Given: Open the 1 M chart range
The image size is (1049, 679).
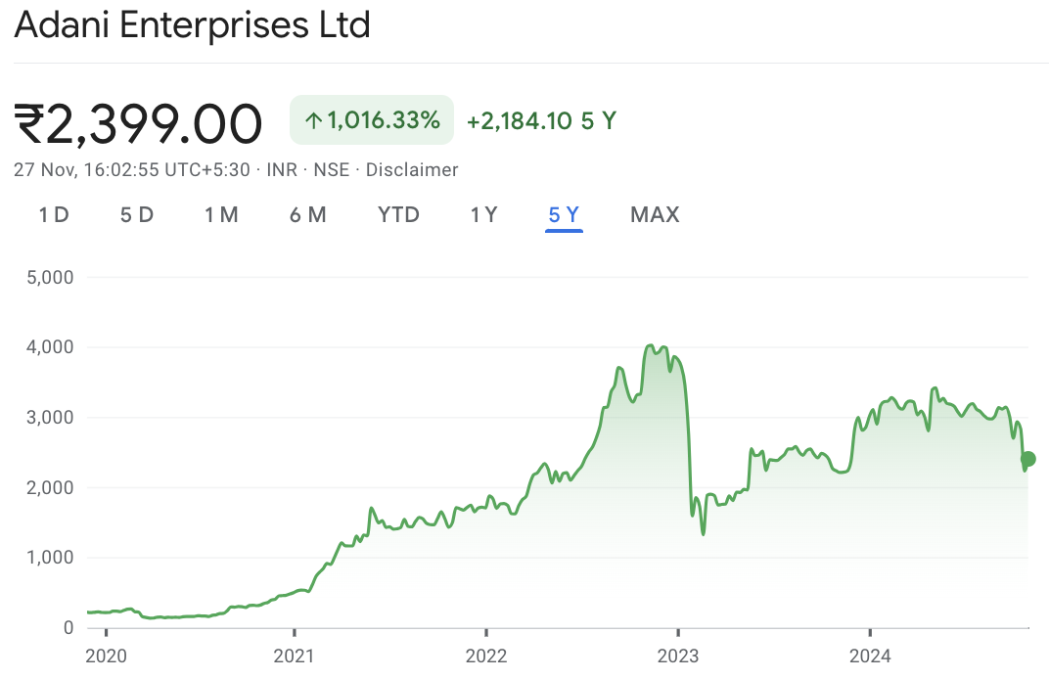Looking at the screenshot, I should click(221, 215).
